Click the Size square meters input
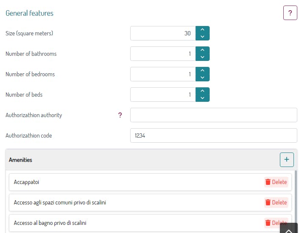This screenshot has height=233, width=299. coord(163,33)
